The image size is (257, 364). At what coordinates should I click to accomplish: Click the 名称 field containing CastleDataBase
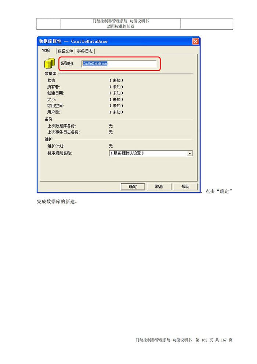click(119, 64)
